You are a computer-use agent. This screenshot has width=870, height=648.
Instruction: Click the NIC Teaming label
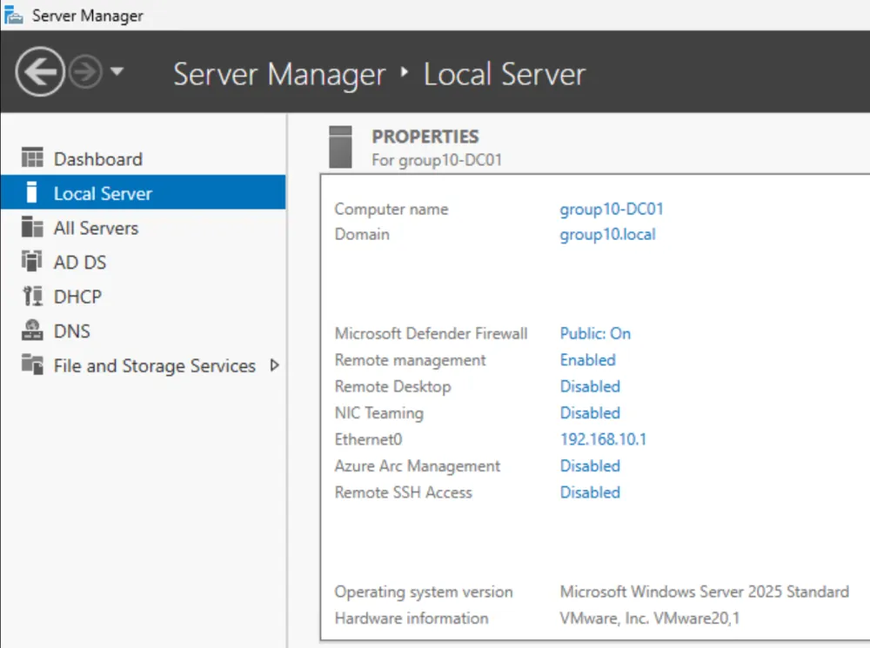pyautogui.click(x=379, y=413)
